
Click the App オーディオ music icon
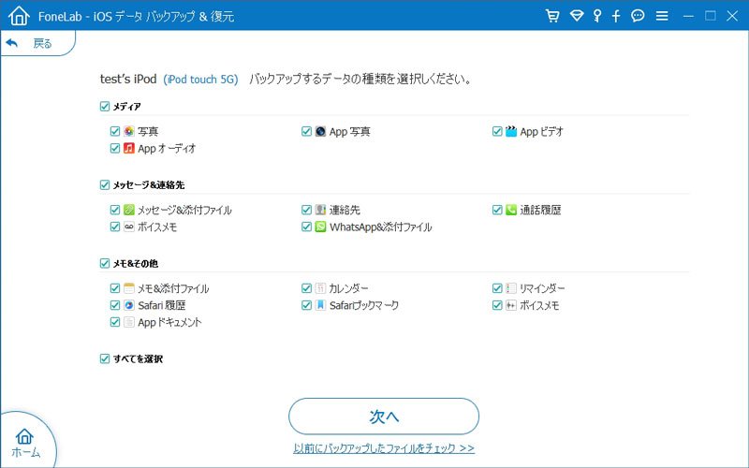[129, 148]
